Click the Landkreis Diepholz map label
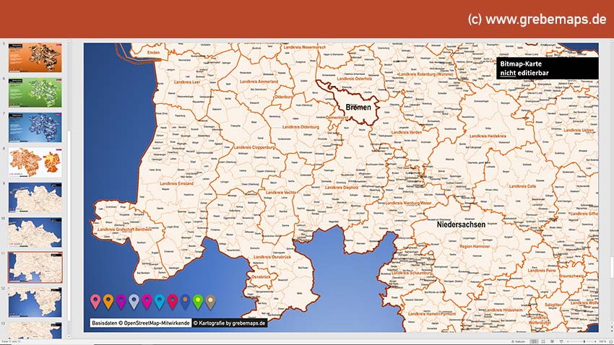Viewport: 614px width, 345px height. (x=342, y=188)
